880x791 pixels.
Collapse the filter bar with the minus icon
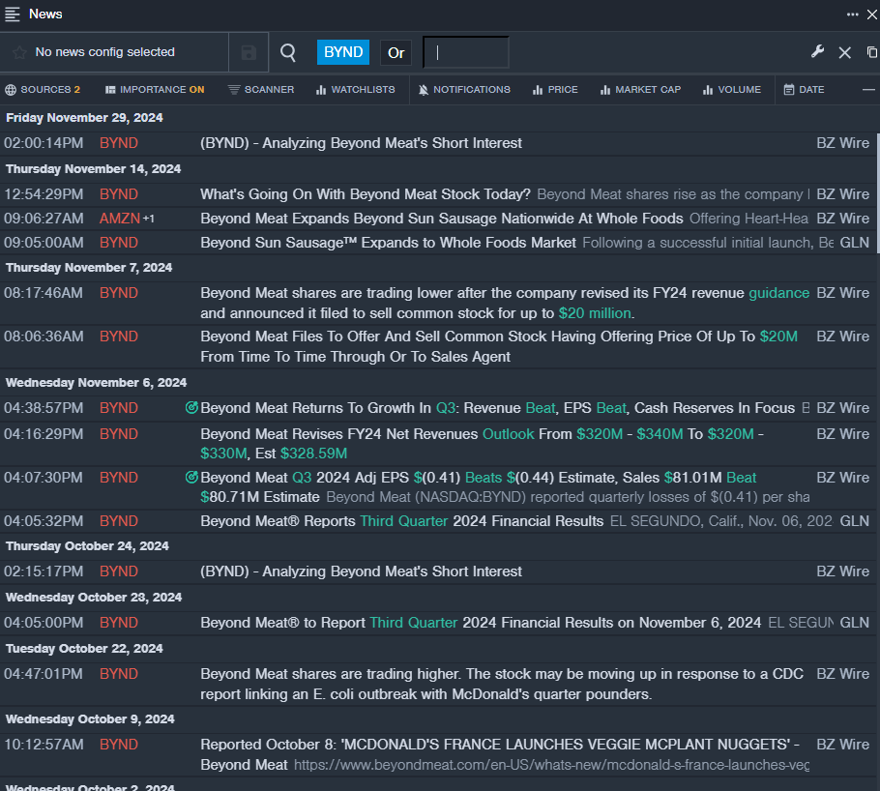(x=868, y=90)
